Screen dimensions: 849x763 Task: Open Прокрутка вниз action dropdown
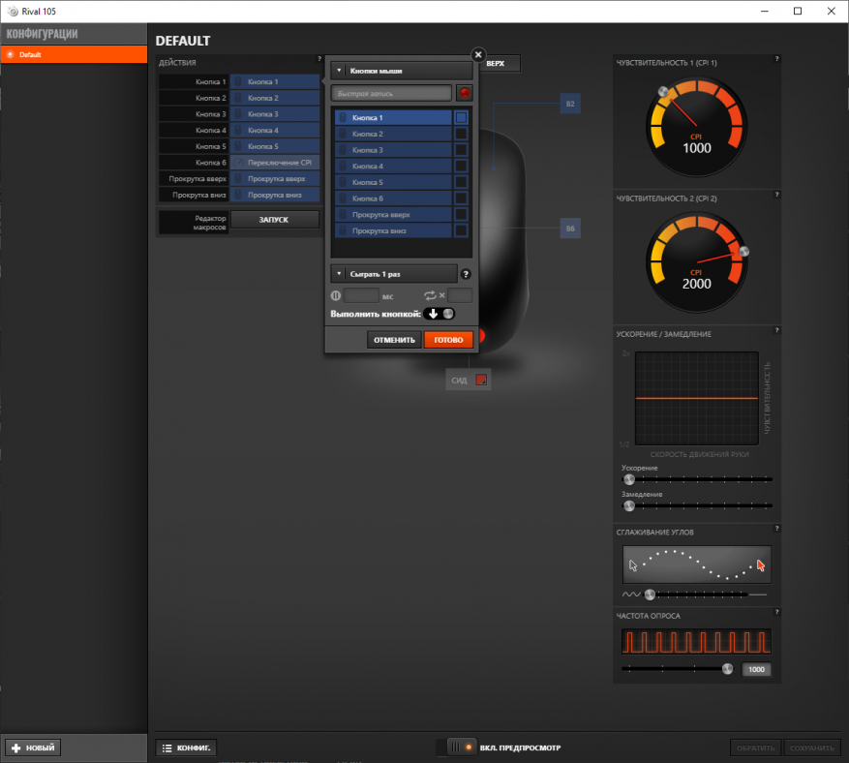(275, 195)
